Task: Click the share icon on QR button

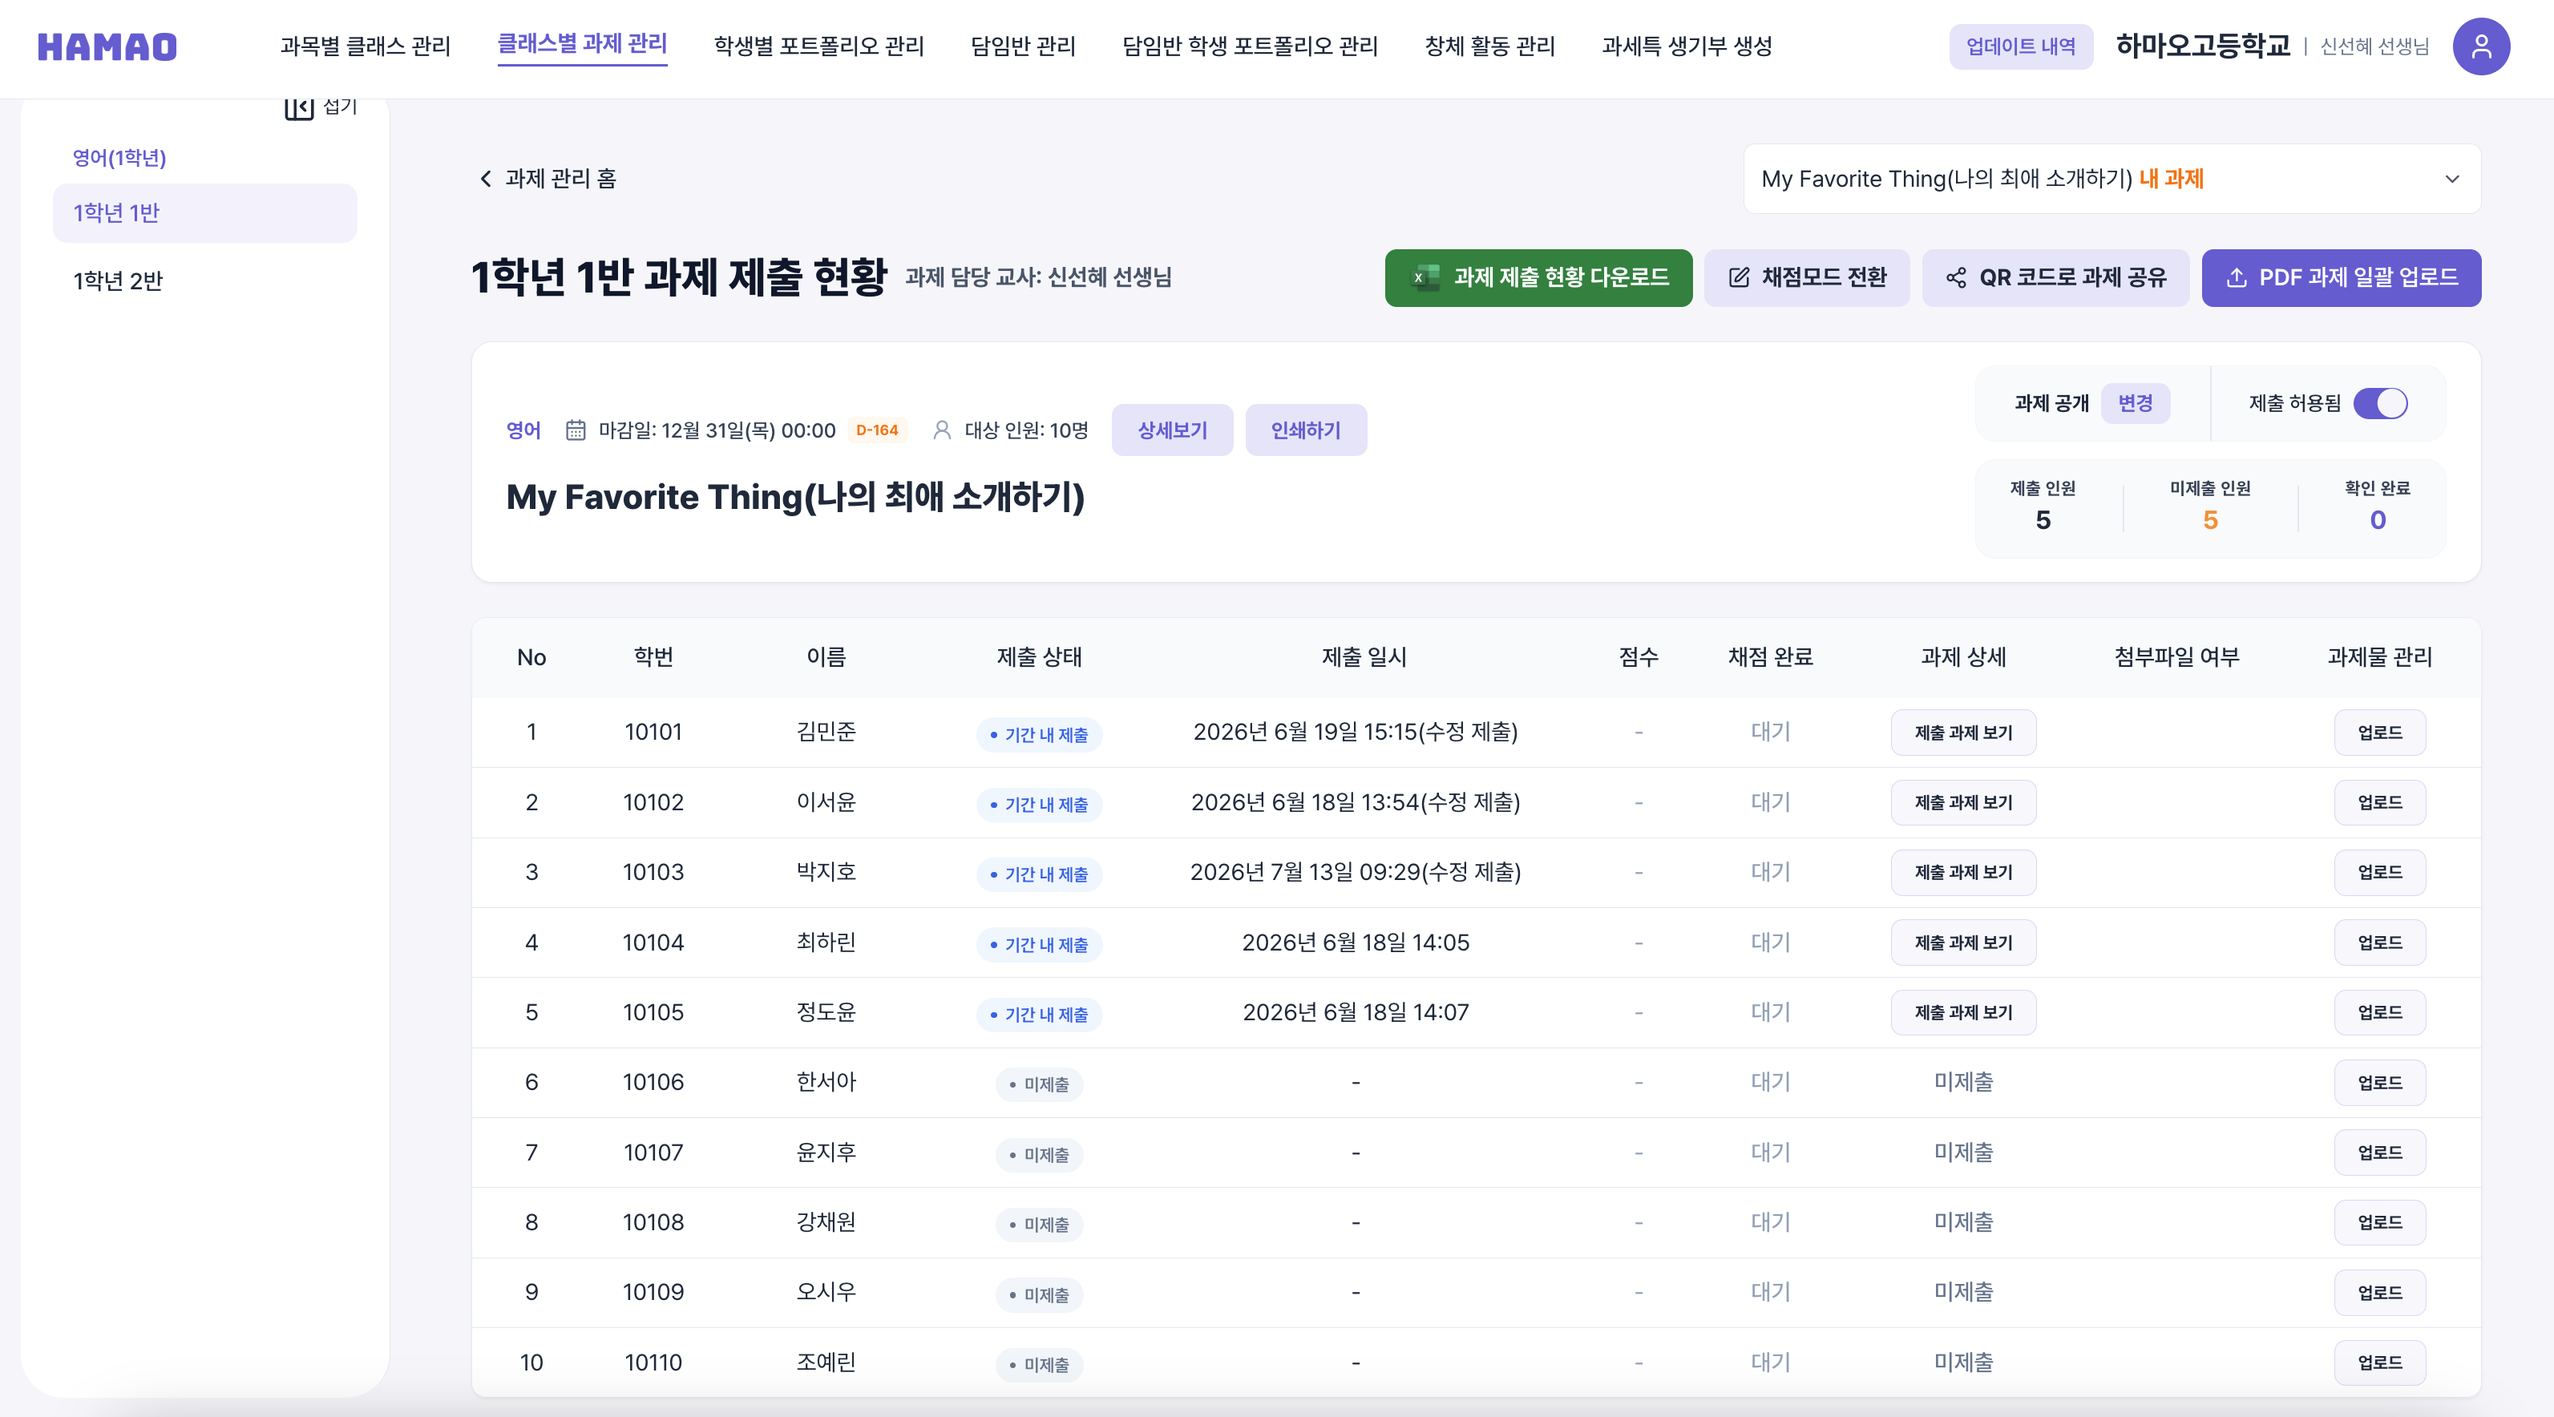Action: click(1955, 277)
